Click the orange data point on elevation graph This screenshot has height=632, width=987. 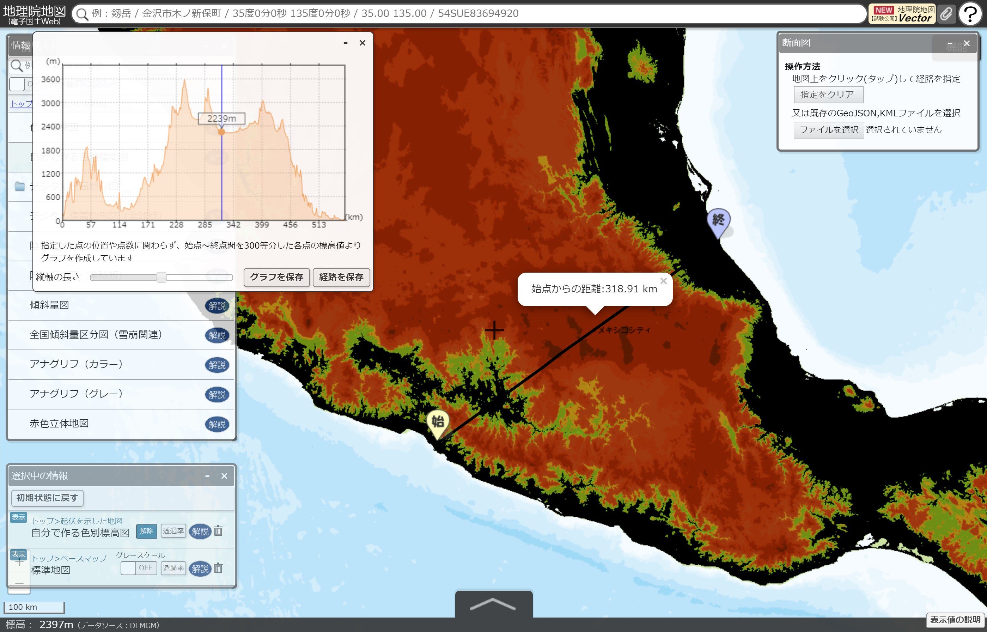221,132
